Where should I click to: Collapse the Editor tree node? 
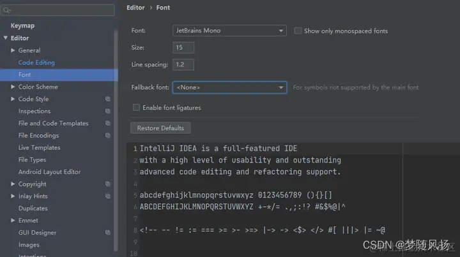(5, 38)
